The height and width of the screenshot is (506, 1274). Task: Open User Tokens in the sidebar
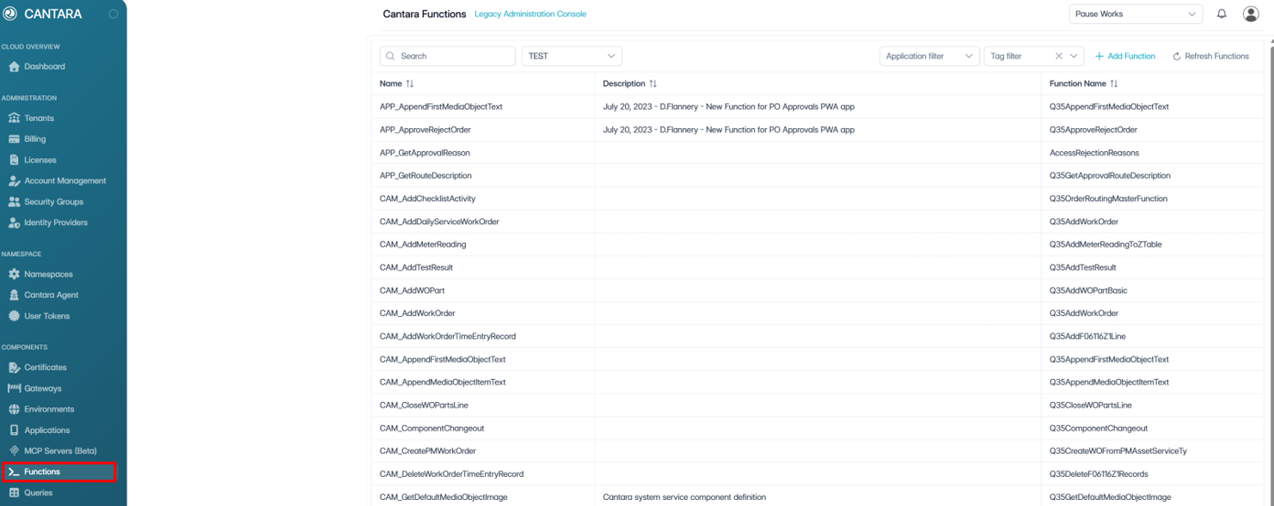click(x=46, y=316)
